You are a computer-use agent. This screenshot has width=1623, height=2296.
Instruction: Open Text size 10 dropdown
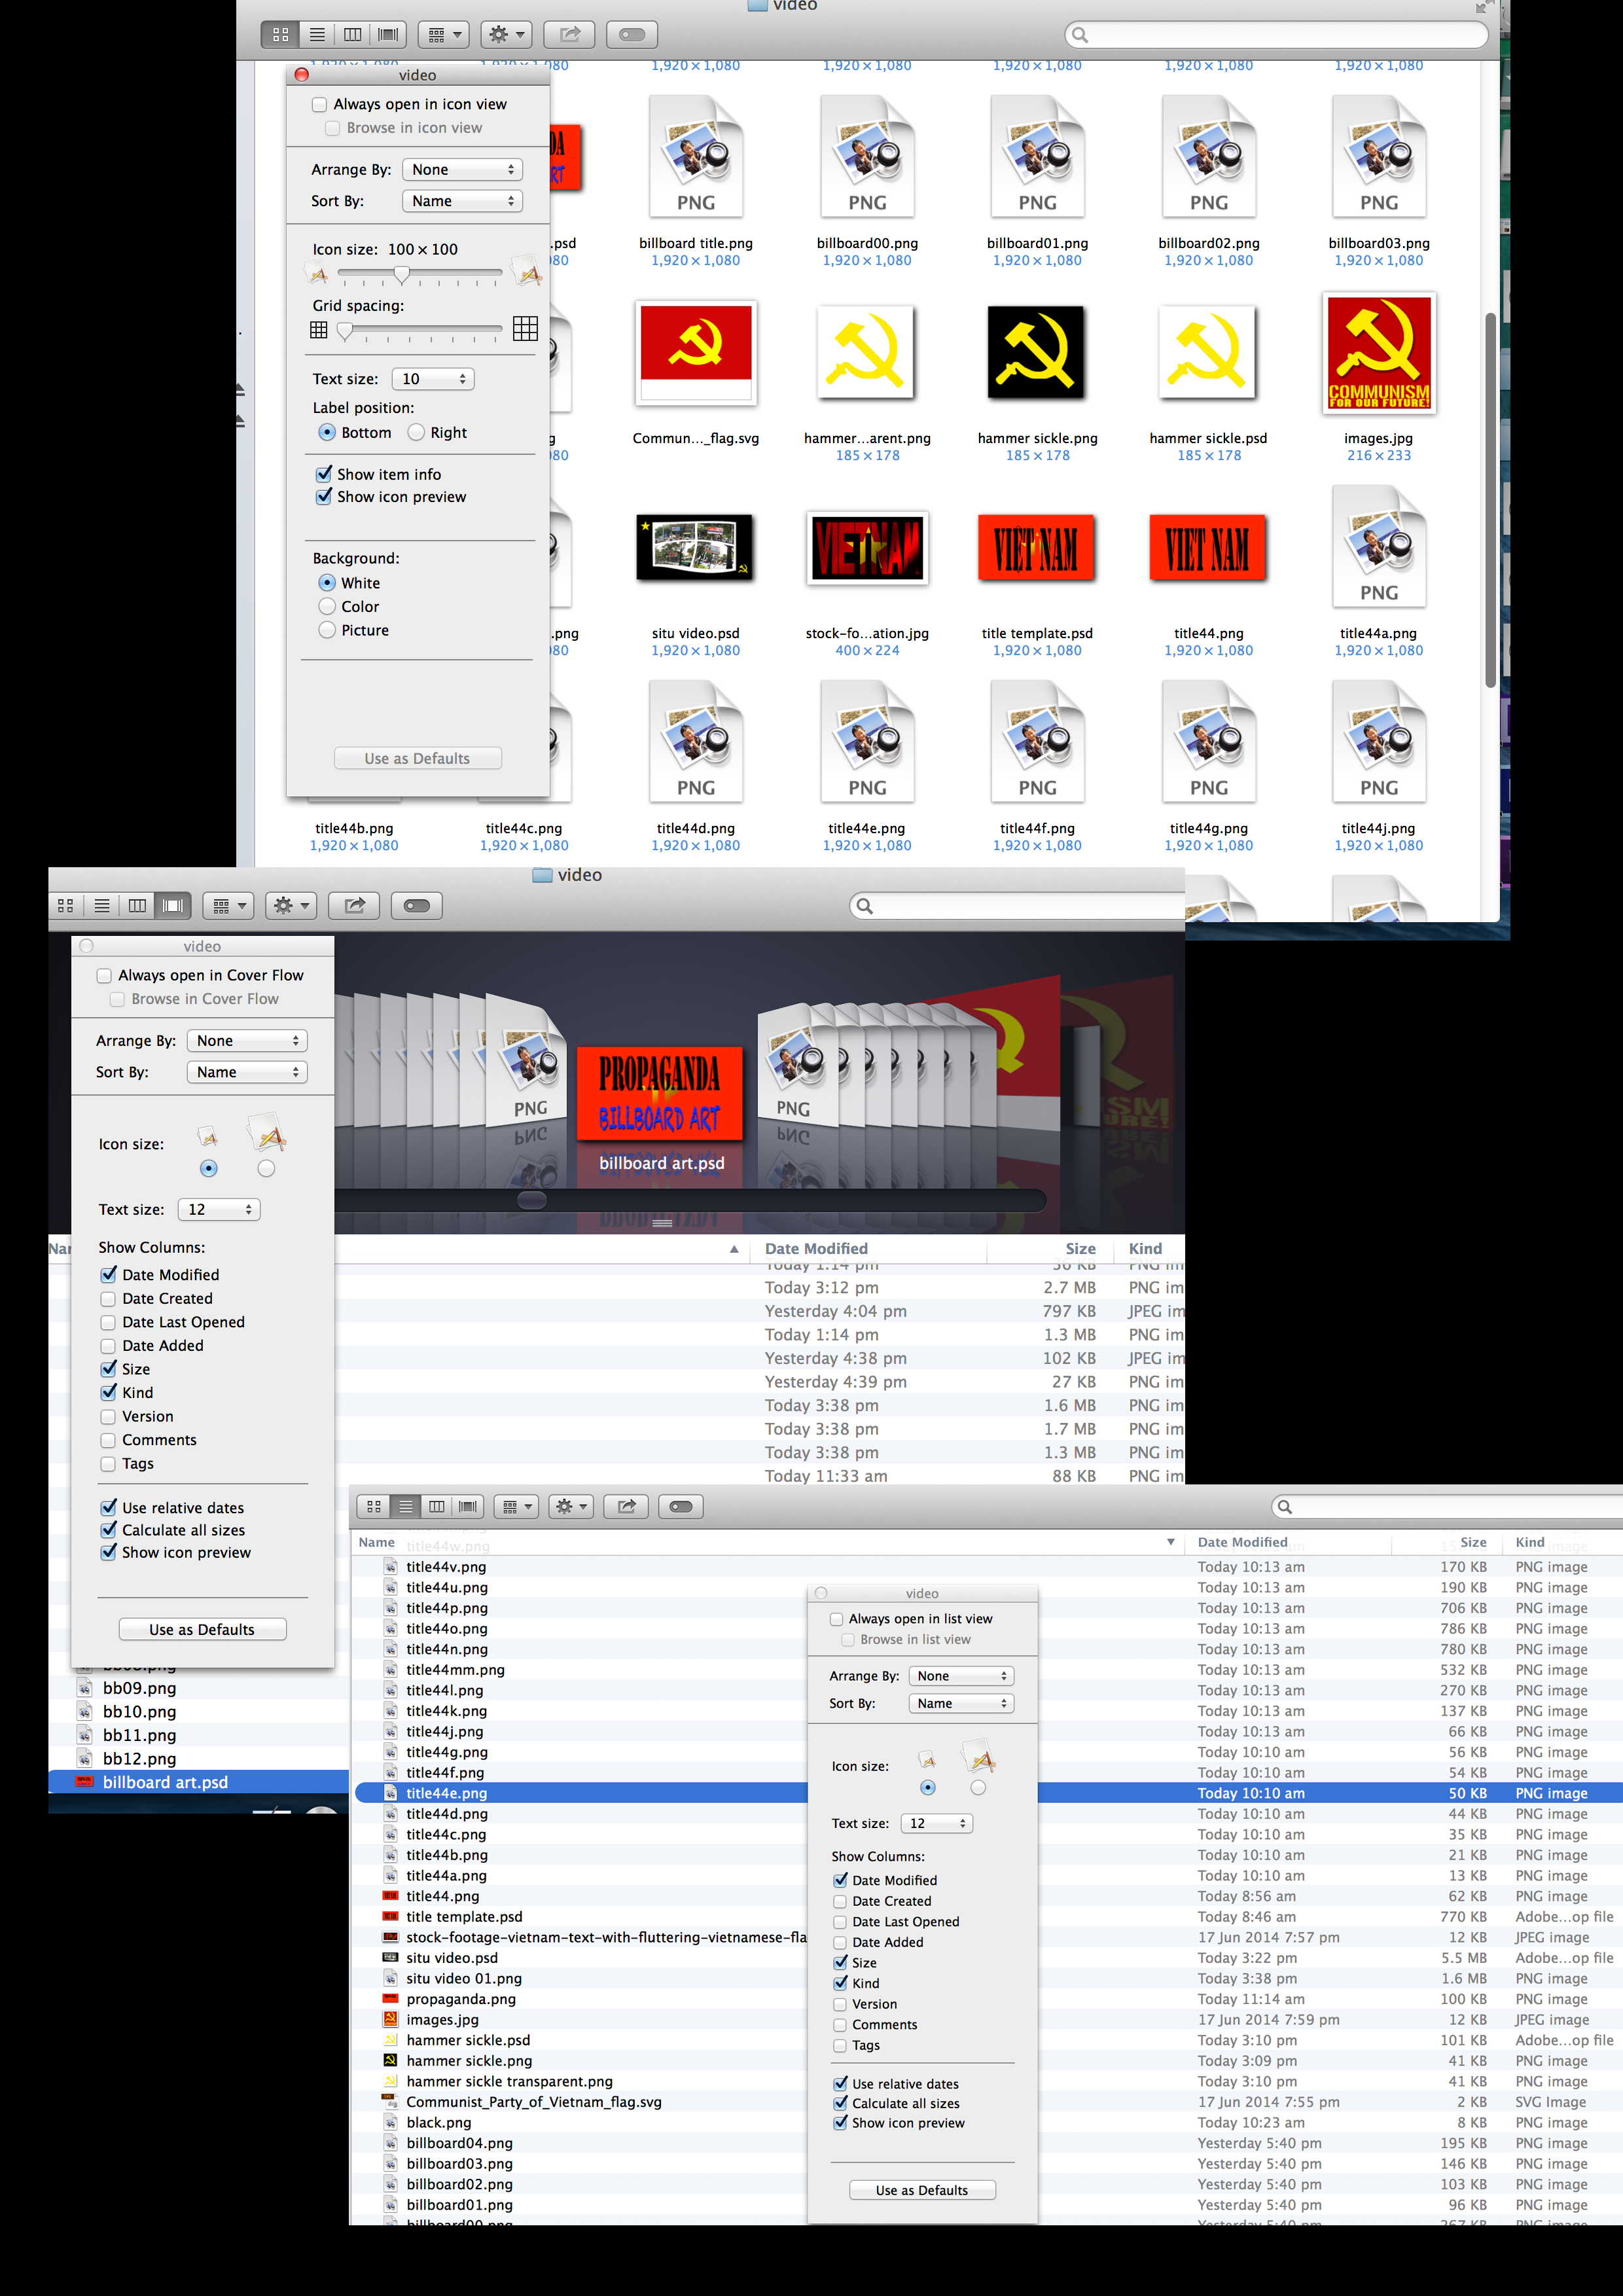coord(432,379)
